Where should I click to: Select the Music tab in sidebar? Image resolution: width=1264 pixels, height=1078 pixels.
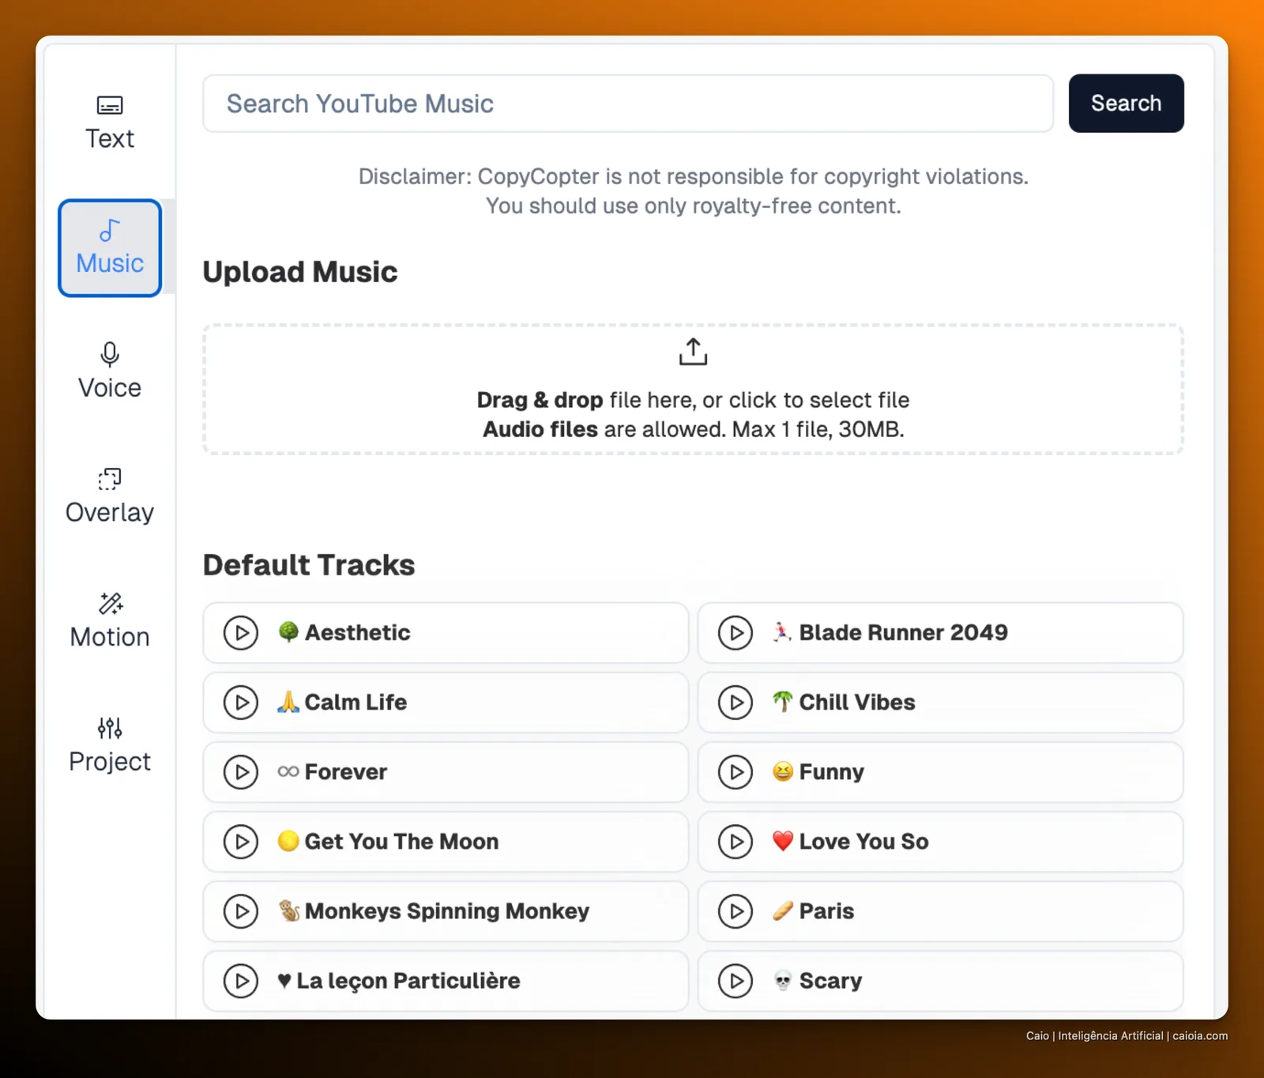click(x=110, y=248)
